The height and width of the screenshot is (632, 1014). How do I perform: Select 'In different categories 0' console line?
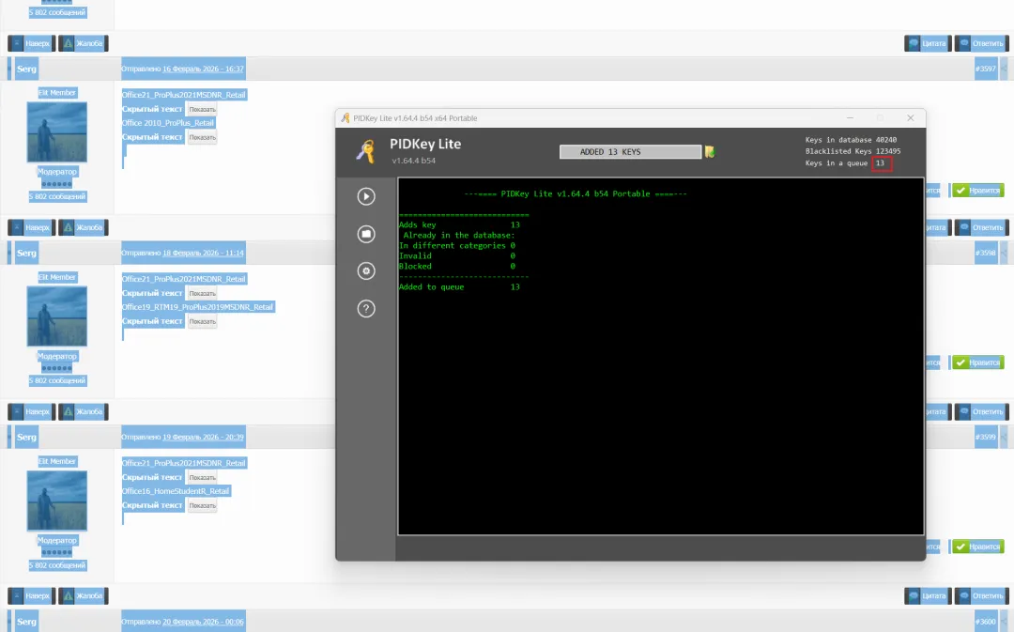(x=457, y=245)
